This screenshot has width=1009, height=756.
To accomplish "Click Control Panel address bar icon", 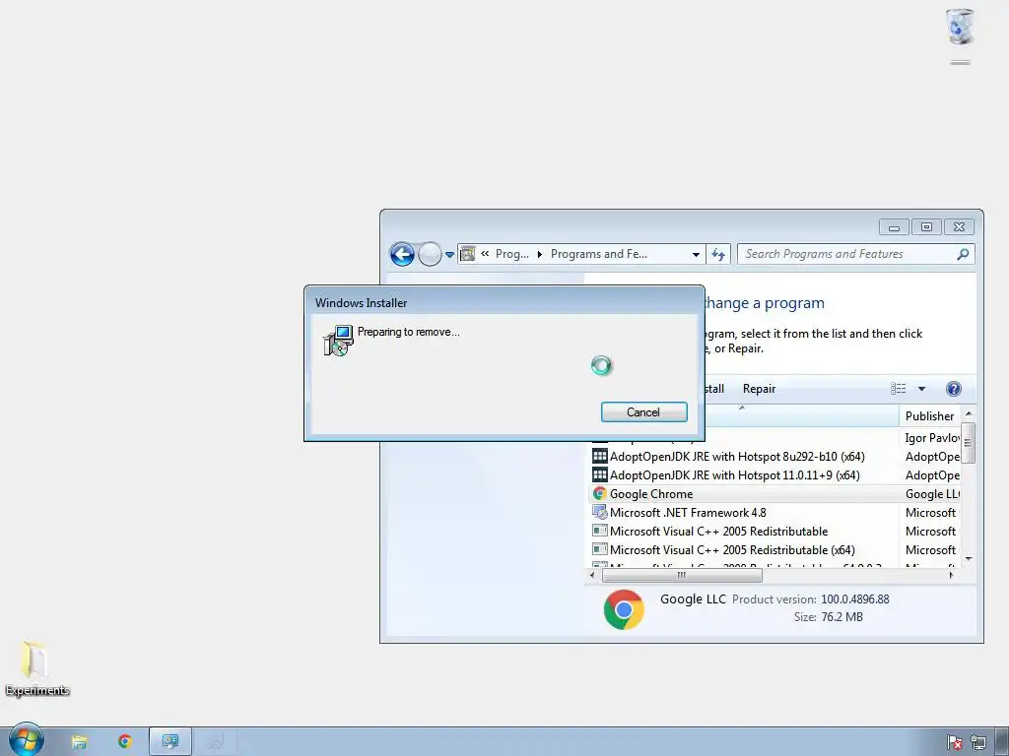I will click(468, 254).
